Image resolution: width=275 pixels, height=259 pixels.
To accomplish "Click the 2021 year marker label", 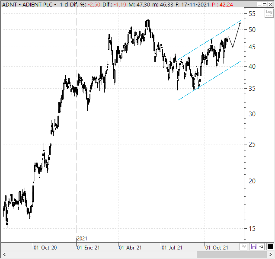I will point(82,239).
